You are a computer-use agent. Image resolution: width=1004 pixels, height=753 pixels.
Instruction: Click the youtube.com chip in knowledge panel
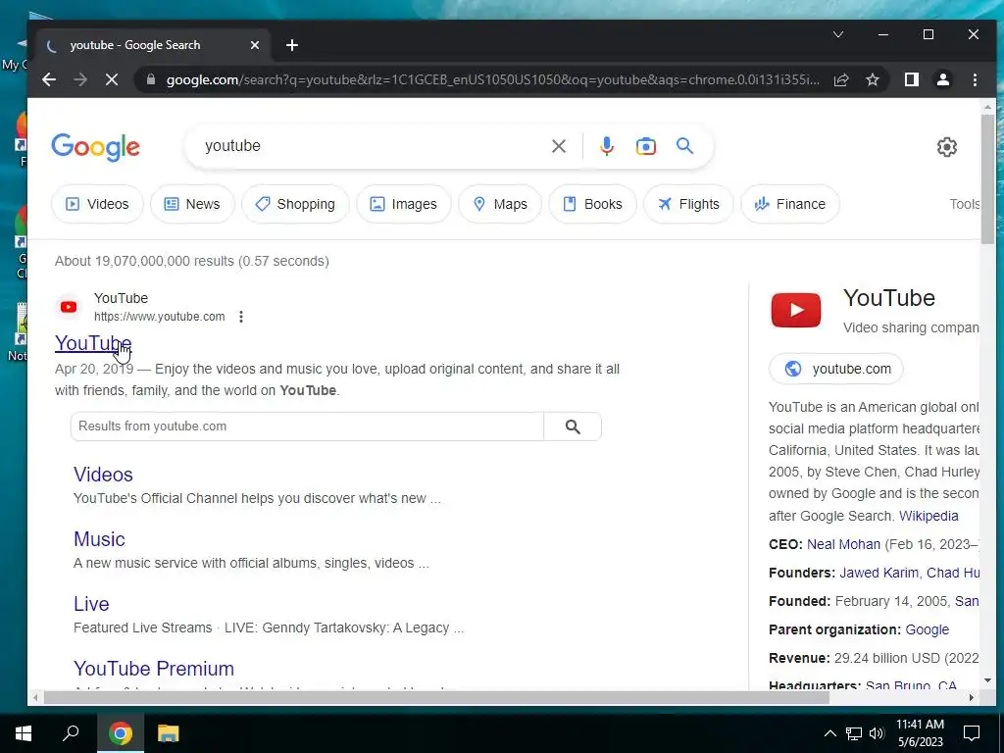coord(836,369)
